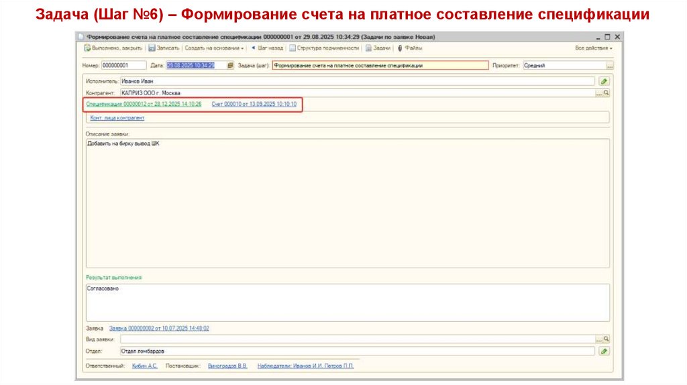This screenshot has height=385, width=687.
Task: Click the 'Приоритет' field showing Средний
Action: [564, 65]
